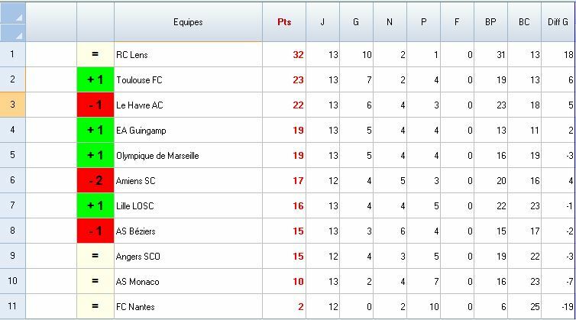Select the BC column header
Screen dimensions: 576x320
click(524, 23)
